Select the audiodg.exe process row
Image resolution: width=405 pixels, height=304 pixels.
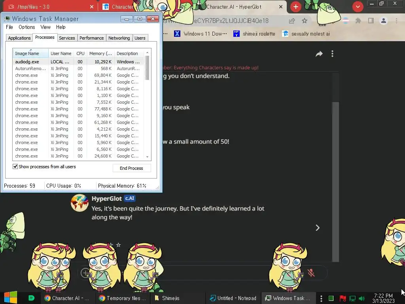(x=78, y=62)
